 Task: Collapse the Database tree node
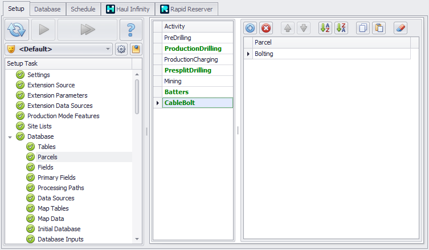pos(10,137)
